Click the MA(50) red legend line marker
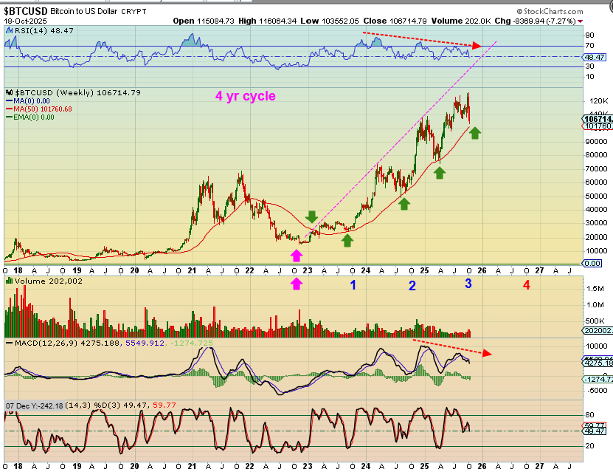 pyautogui.click(x=10, y=109)
